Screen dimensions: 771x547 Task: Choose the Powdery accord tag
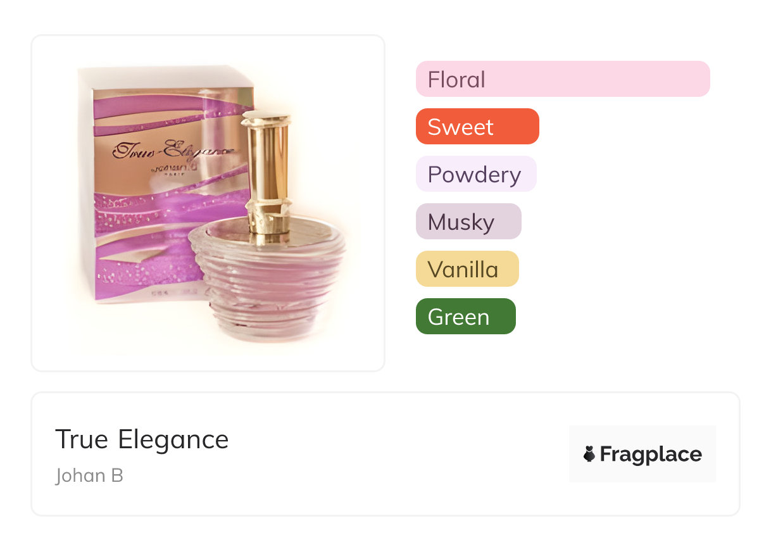pos(475,174)
